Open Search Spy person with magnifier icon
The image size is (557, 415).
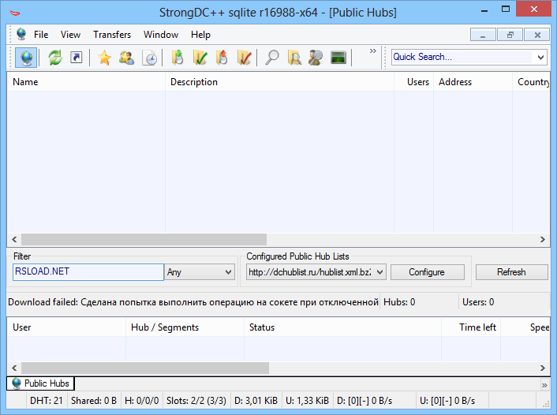tap(316, 58)
